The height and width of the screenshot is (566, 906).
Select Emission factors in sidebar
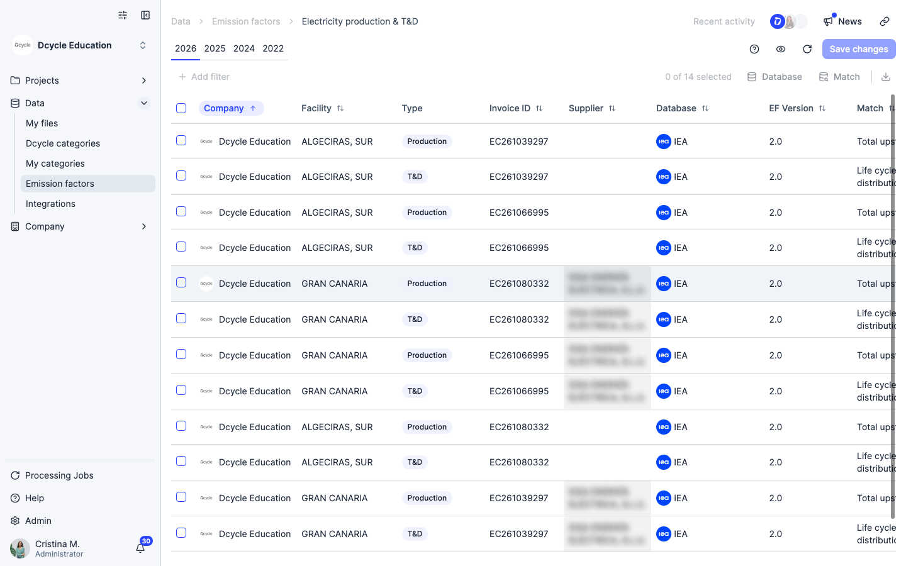click(88, 184)
